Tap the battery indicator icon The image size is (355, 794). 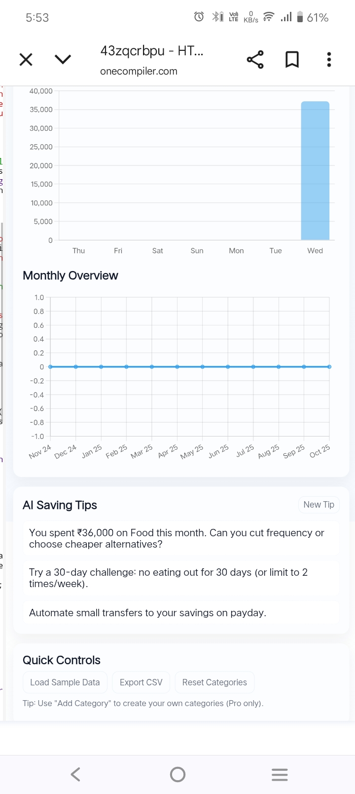pyautogui.click(x=300, y=17)
